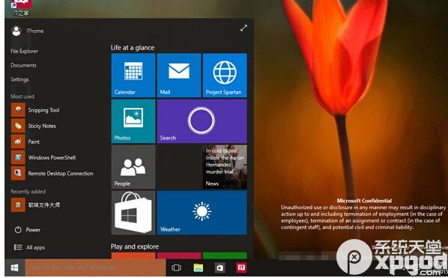Click the Most used section label
Image resolution: width=448 pixels, height=278 pixels.
click(x=22, y=97)
